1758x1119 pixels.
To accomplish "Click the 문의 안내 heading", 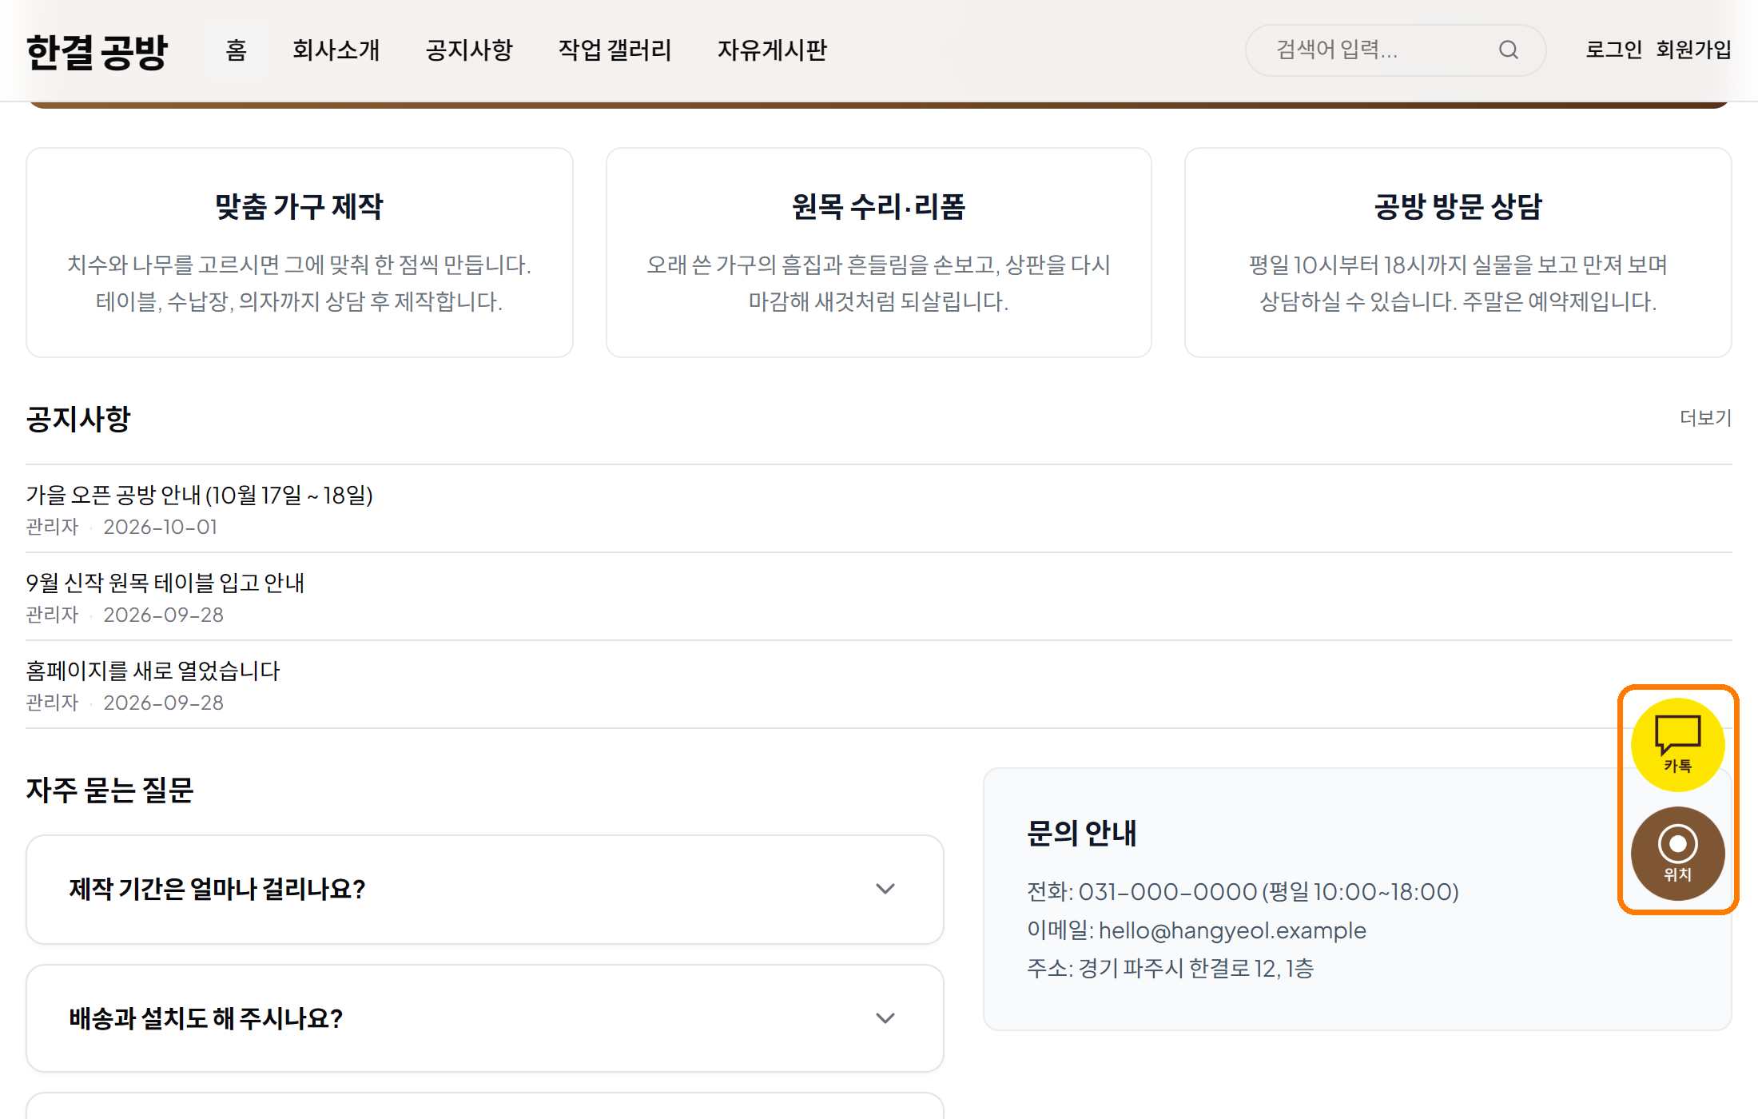I will (x=1081, y=833).
